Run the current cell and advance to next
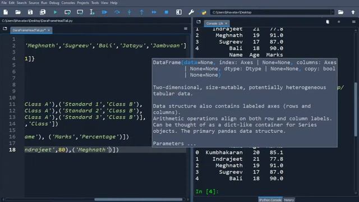This screenshot has width=359, height=202. [80, 12]
